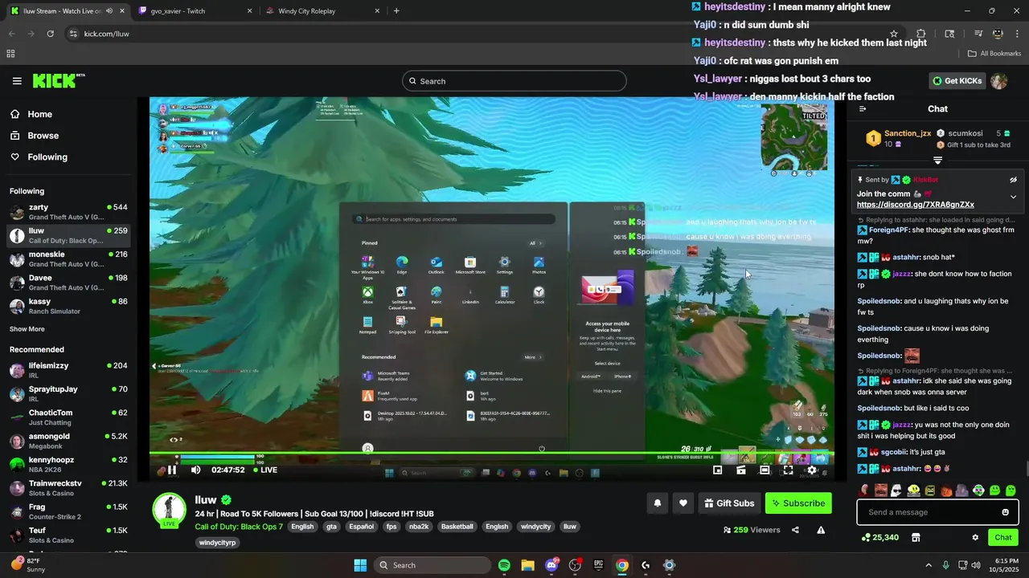Click the nba2k stream tag
Image resolution: width=1029 pixels, height=578 pixels.
419,527
